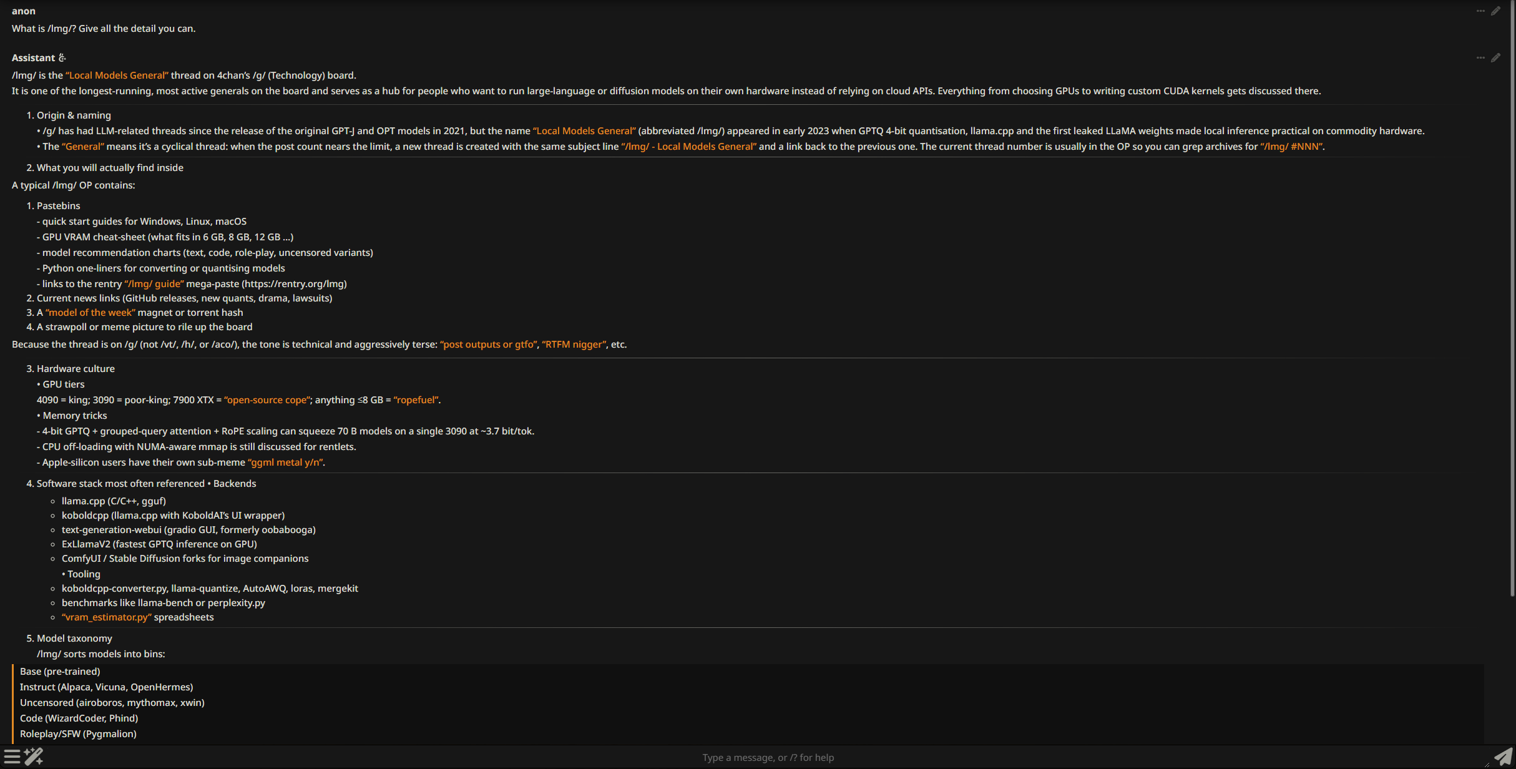This screenshot has height=769, width=1516.
Task: Click 'ComfyUI / Stable Diffusion forks' bullet
Action: point(185,559)
